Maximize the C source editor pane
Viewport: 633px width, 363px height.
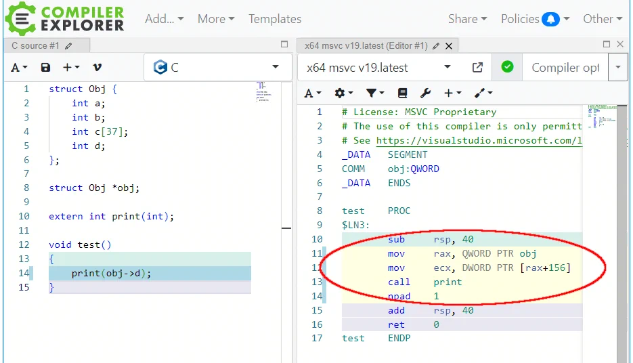[x=284, y=45]
